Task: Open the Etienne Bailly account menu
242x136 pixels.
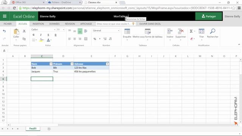Action: click(232, 16)
